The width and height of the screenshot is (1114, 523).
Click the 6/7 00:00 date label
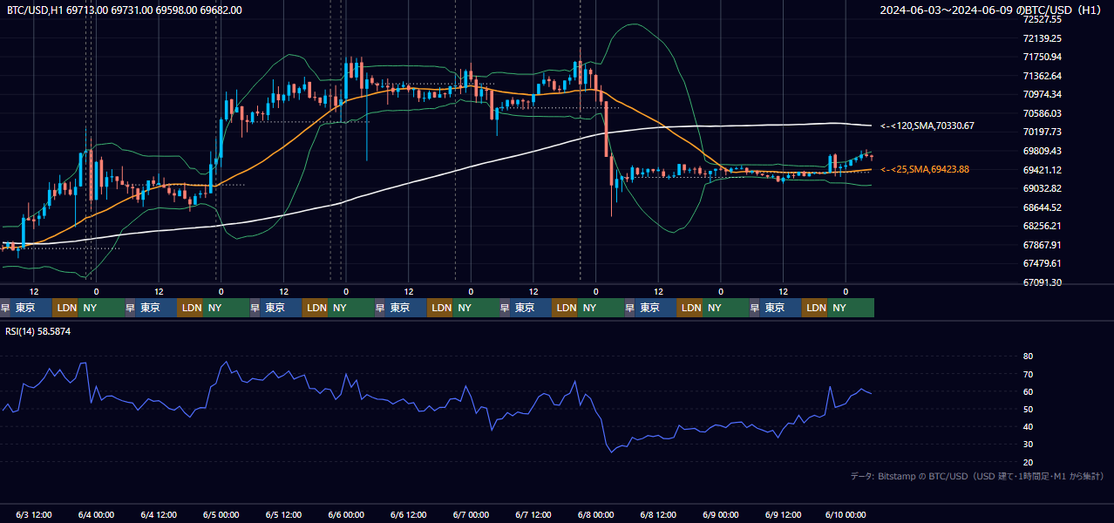pos(472,514)
